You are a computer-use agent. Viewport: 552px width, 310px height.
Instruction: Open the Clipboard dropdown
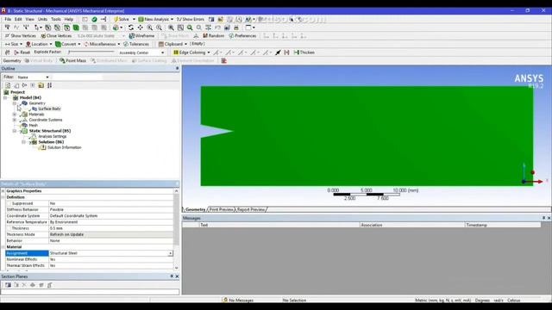(x=172, y=44)
